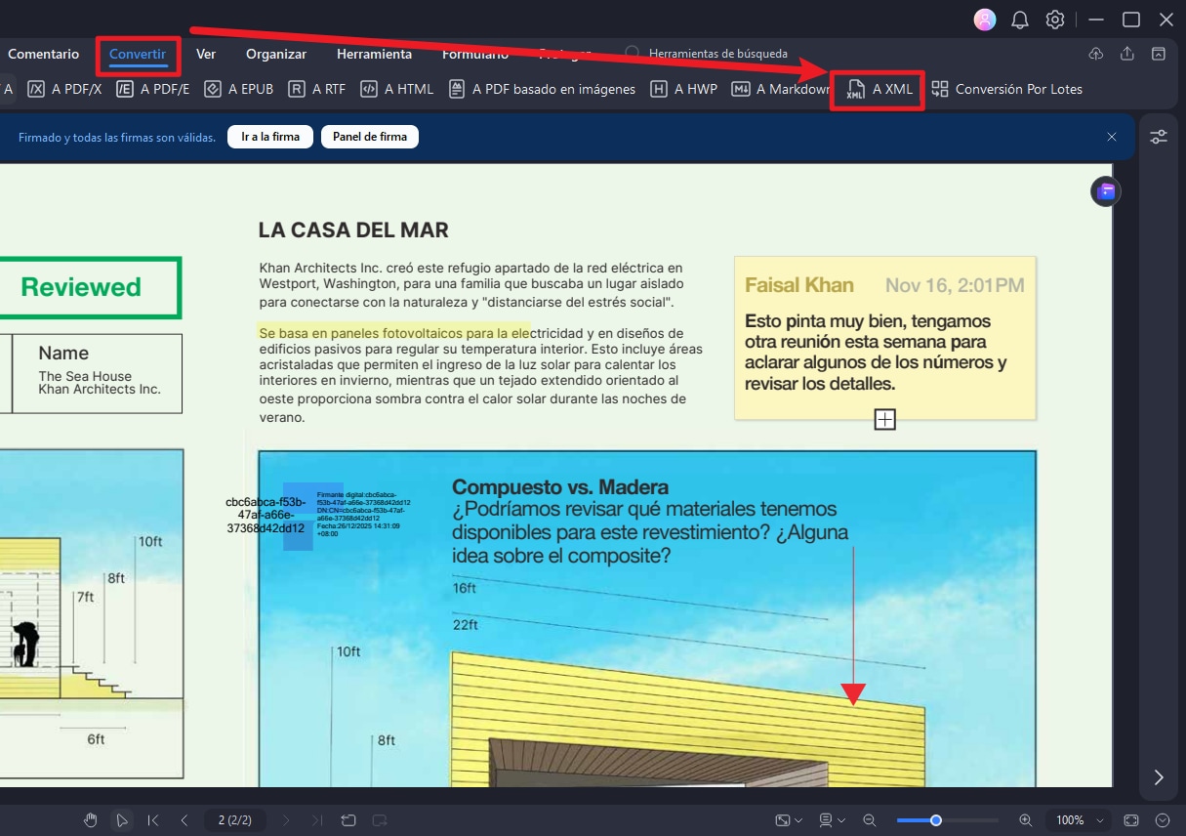This screenshot has width=1186, height=836.
Task: Open page fit mode dropdown
Action: coord(789,820)
